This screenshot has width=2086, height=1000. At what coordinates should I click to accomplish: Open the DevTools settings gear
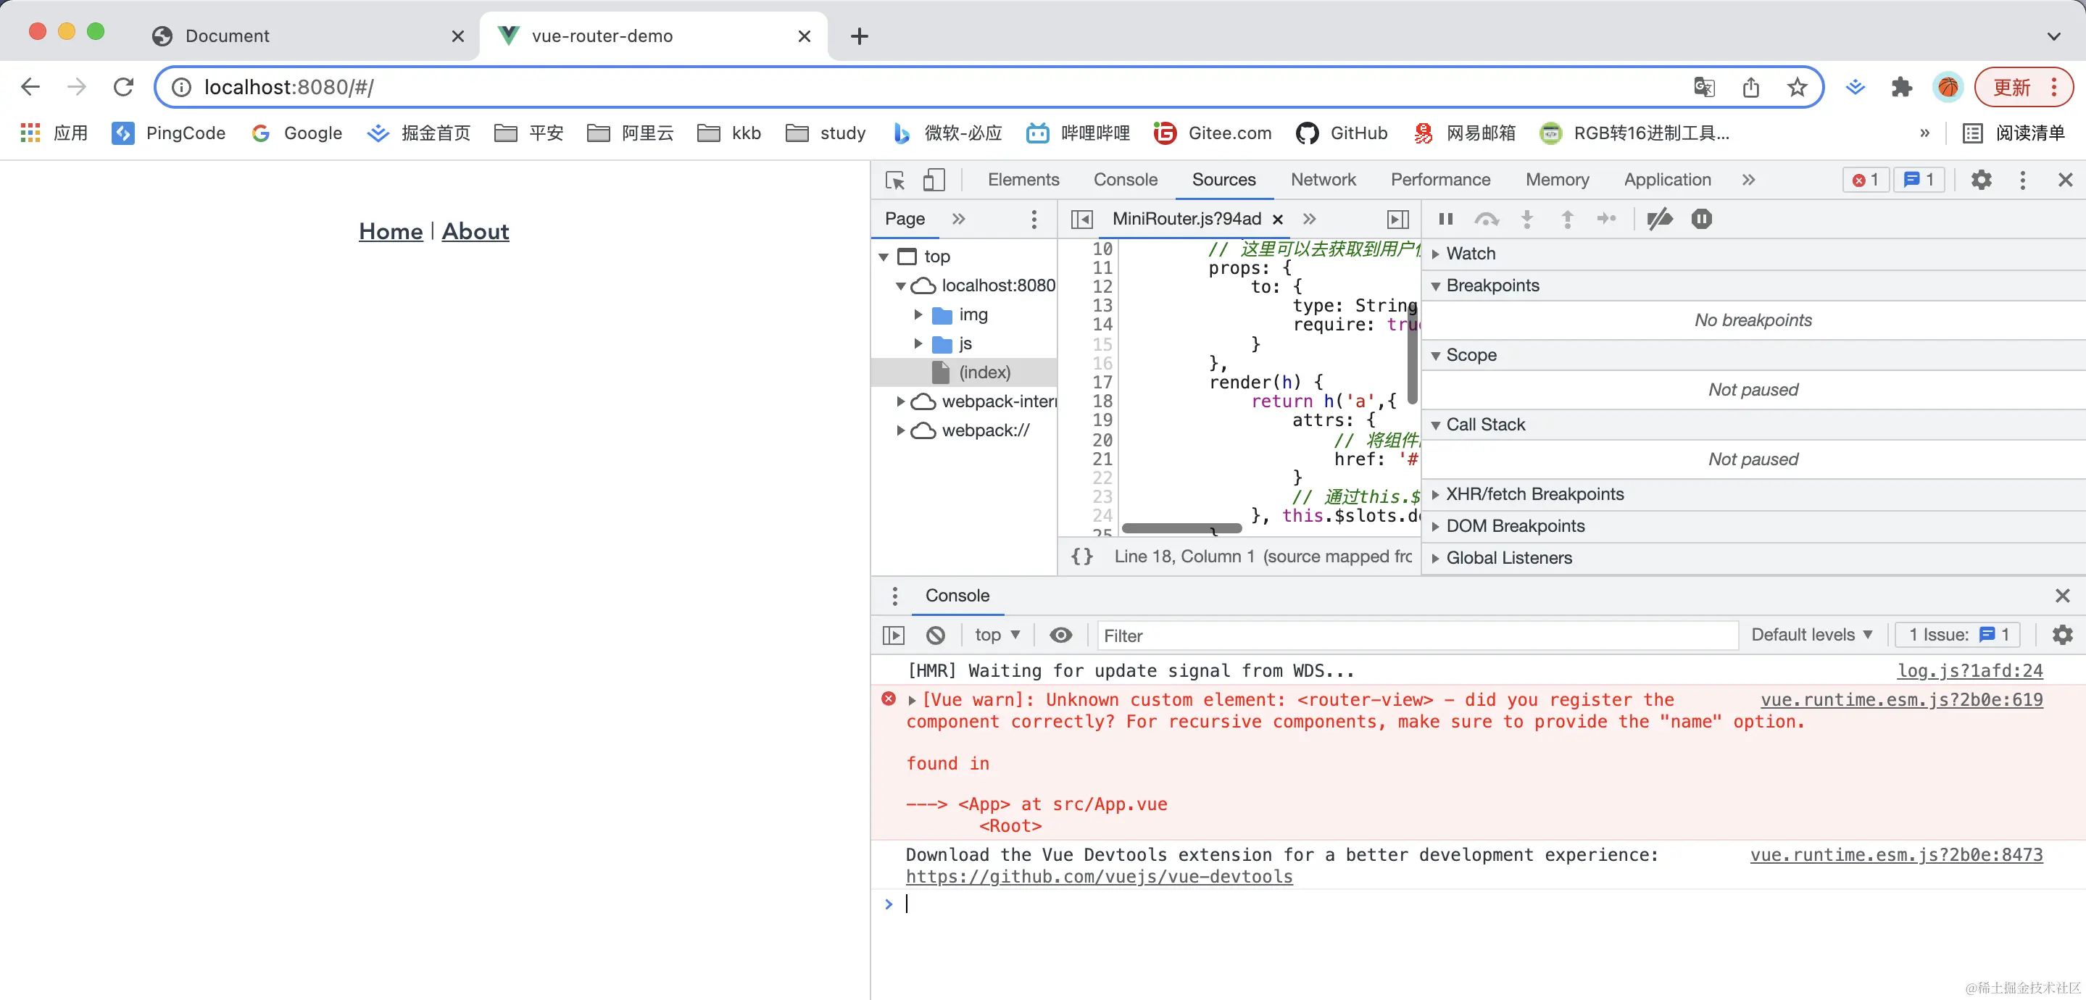point(1981,180)
